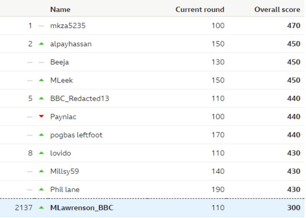Click the green up arrow beside alpayhassan
The height and width of the screenshot is (218, 306).
tap(41, 44)
